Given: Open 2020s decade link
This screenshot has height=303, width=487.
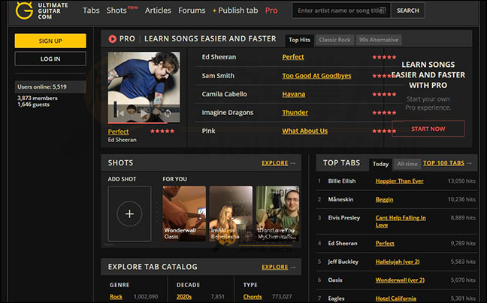Looking at the screenshot, I should (x=184, y=297).
